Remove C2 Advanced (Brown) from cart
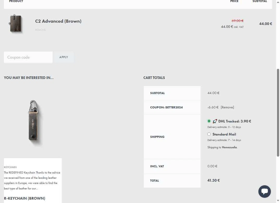The width and height of the screenshot is (280, 203). (40, 30)
